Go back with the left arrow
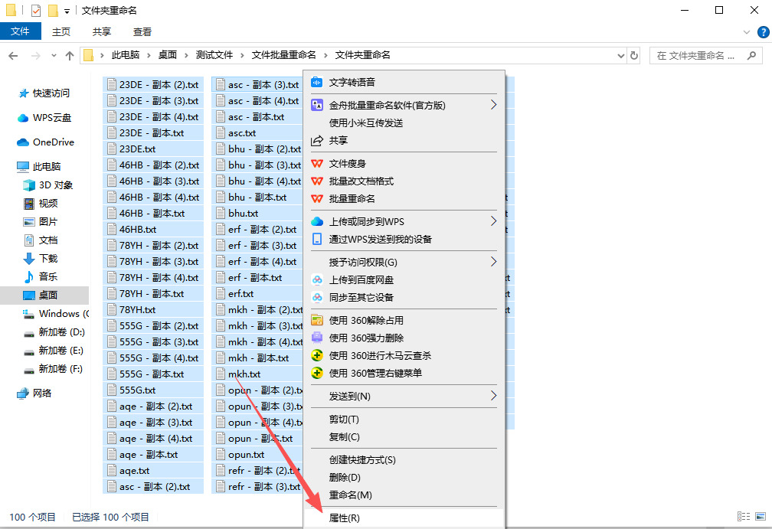 13,56
